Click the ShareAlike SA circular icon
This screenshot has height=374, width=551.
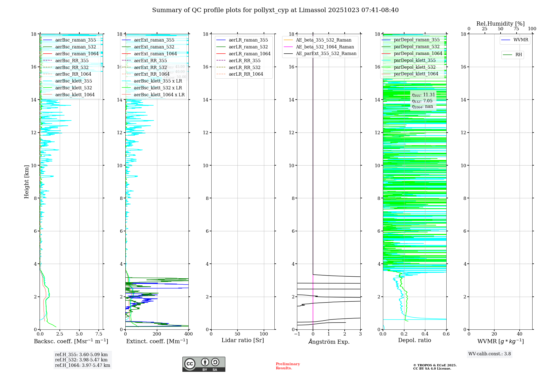tap(215, 362)
